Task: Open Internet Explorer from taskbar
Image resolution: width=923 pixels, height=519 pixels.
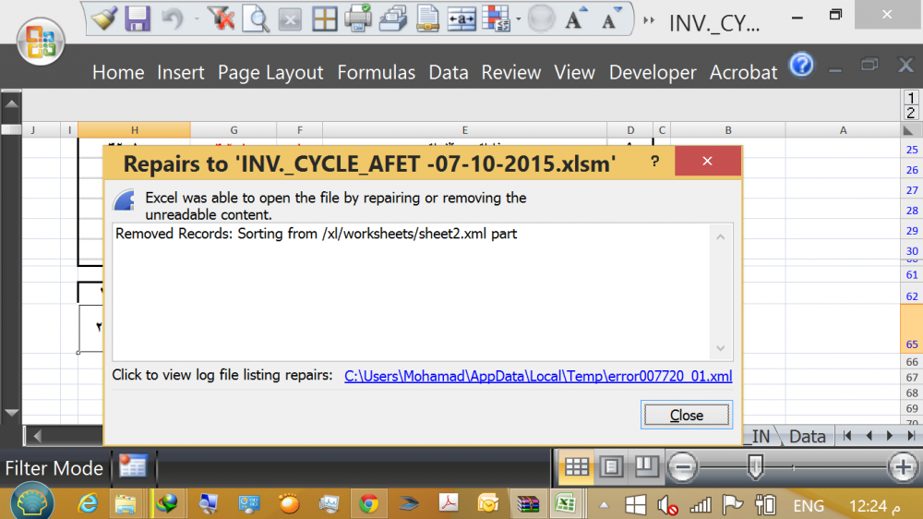Action: [x=88, y=503]
